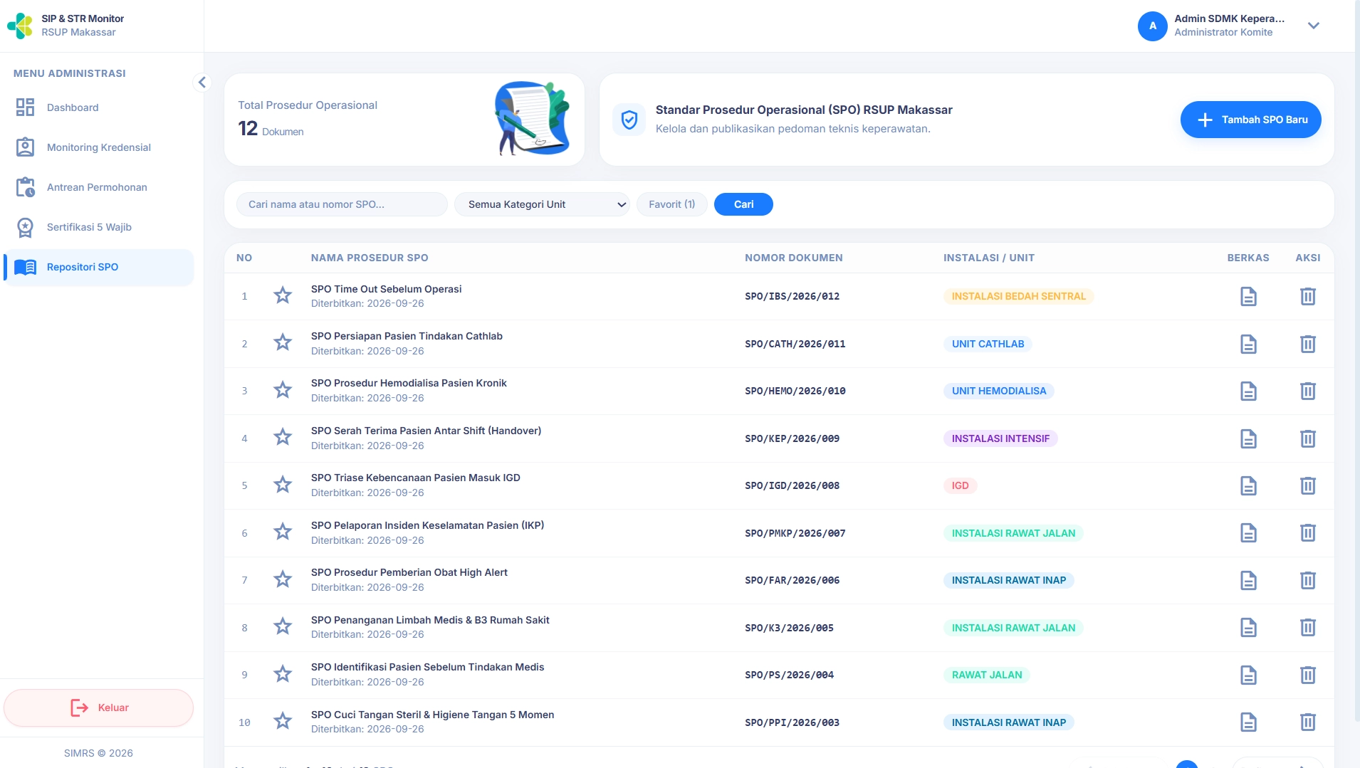The width and height of the screenshot is (1360, 768).
Task: Star SPO Prosedur Hemodialisa Pasien Kronik
Action: coord(283,389)
